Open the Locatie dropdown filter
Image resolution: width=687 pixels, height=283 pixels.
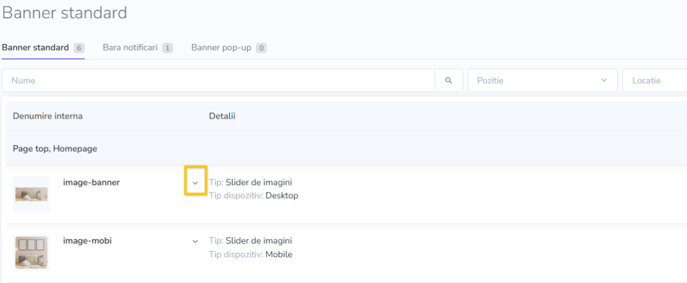[x=655, y=81]
